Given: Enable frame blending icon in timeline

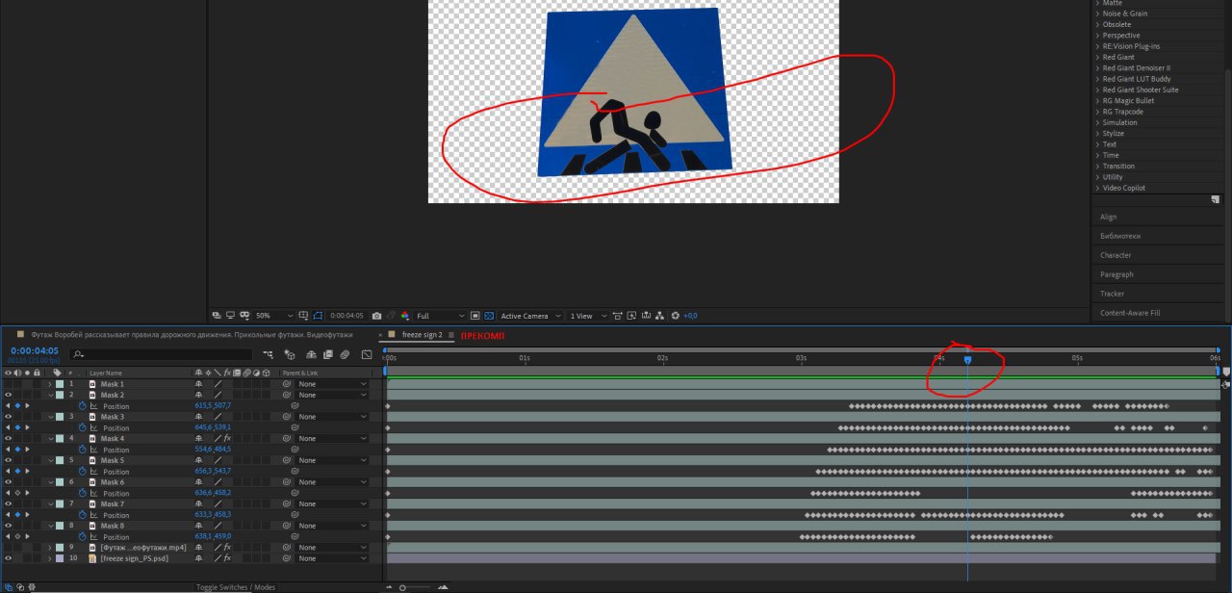Looking at the screenshot, I should pyautogui.click(x=328, y=354).
